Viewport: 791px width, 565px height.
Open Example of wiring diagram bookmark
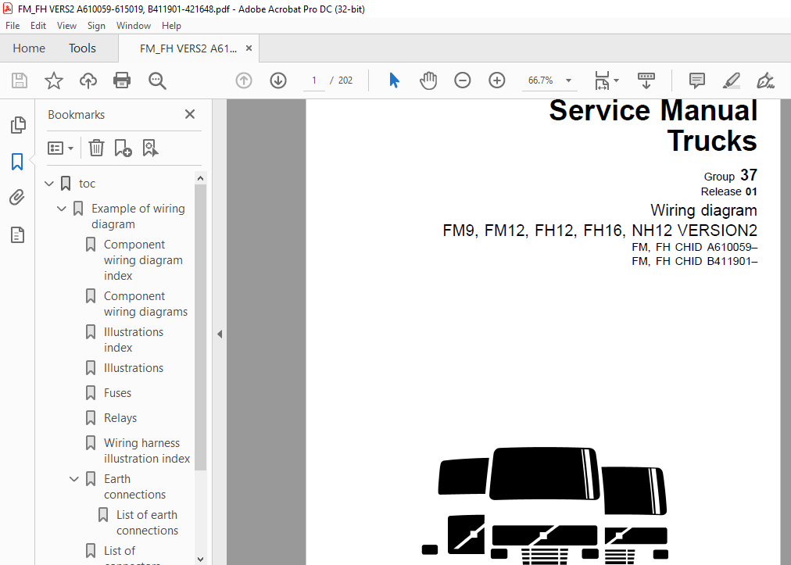pos(138,216)
